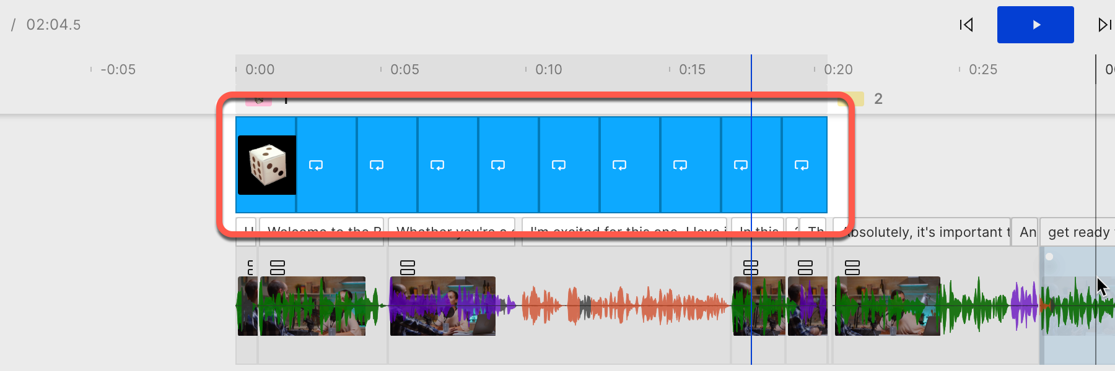This screenshot has width=1115, height=371.
Task: Click the loop icon in the last blue clip
Action: click(x=802, y=165)
